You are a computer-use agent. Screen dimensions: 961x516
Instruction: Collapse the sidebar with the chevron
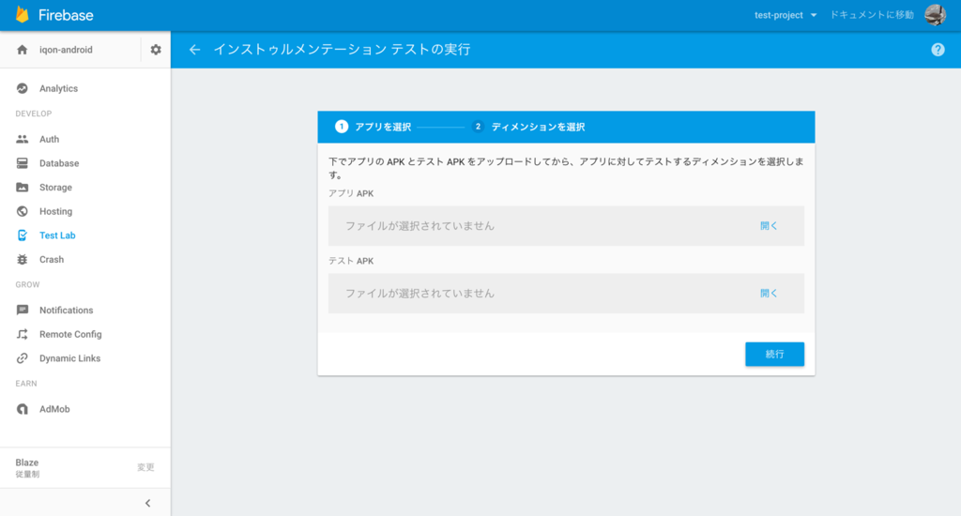point(147,503)
